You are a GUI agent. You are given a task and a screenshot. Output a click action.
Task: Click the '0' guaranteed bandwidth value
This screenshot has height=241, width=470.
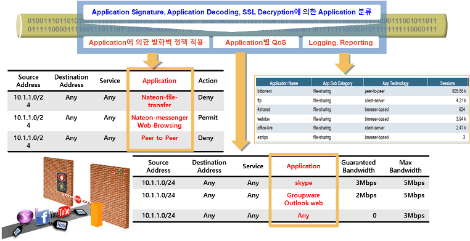pos(374,216)
